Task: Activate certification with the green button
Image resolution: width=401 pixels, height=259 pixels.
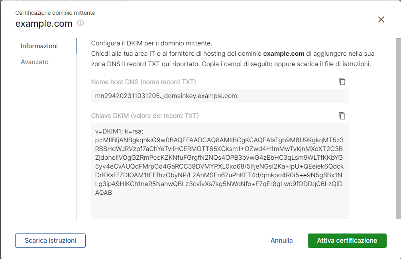Action: click(347, 241)
